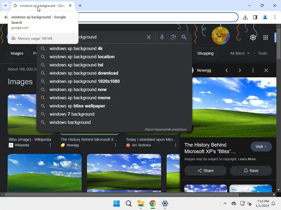Open the Tools button
Viewport: 281px width, 210px height.
point(262,53)
